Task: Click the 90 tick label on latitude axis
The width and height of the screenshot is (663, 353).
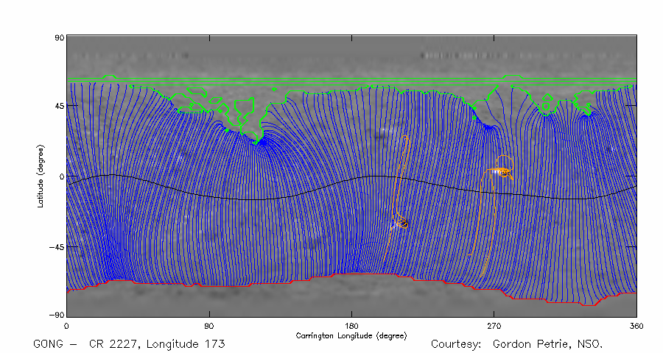Action: pos(57,37)
